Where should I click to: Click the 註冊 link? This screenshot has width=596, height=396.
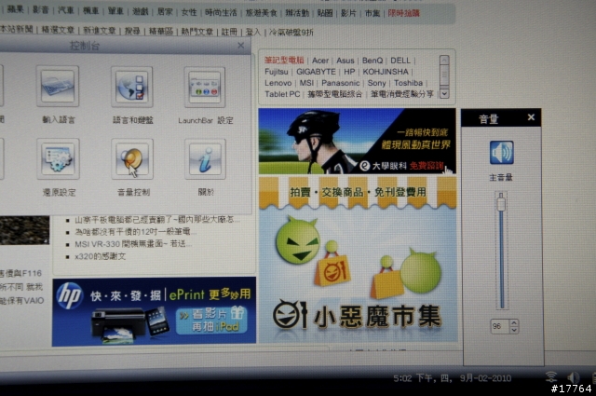click(229, 32)
